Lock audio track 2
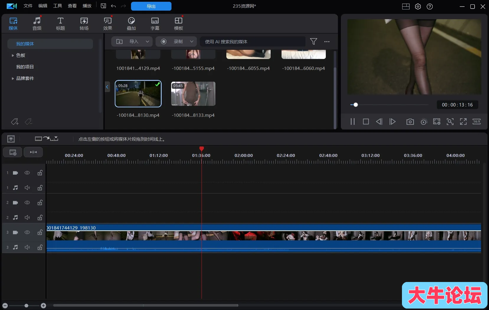489x310 pixels. (x=40, y=217)
